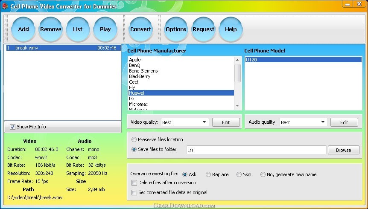Select Apple in manufacturer list

point(181,60)
